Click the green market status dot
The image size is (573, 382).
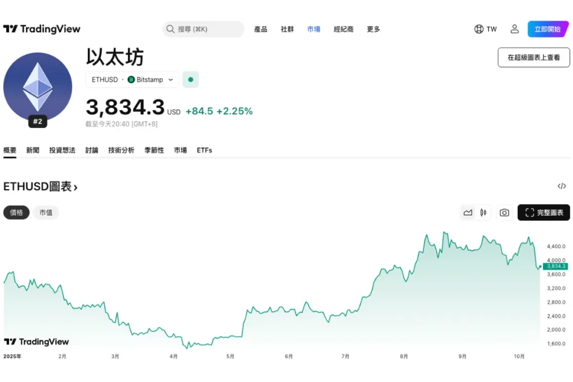point(190,80)
